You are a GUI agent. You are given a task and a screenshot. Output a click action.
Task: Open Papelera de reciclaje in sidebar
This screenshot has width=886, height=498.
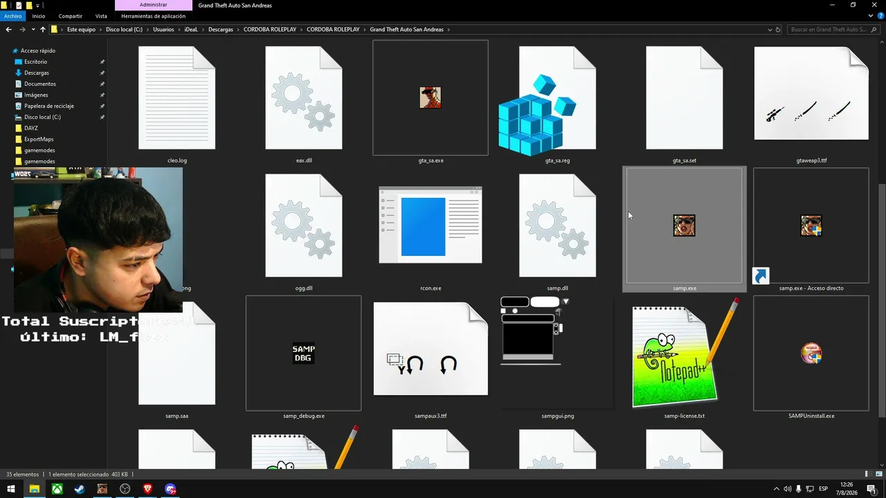[49, 106]
